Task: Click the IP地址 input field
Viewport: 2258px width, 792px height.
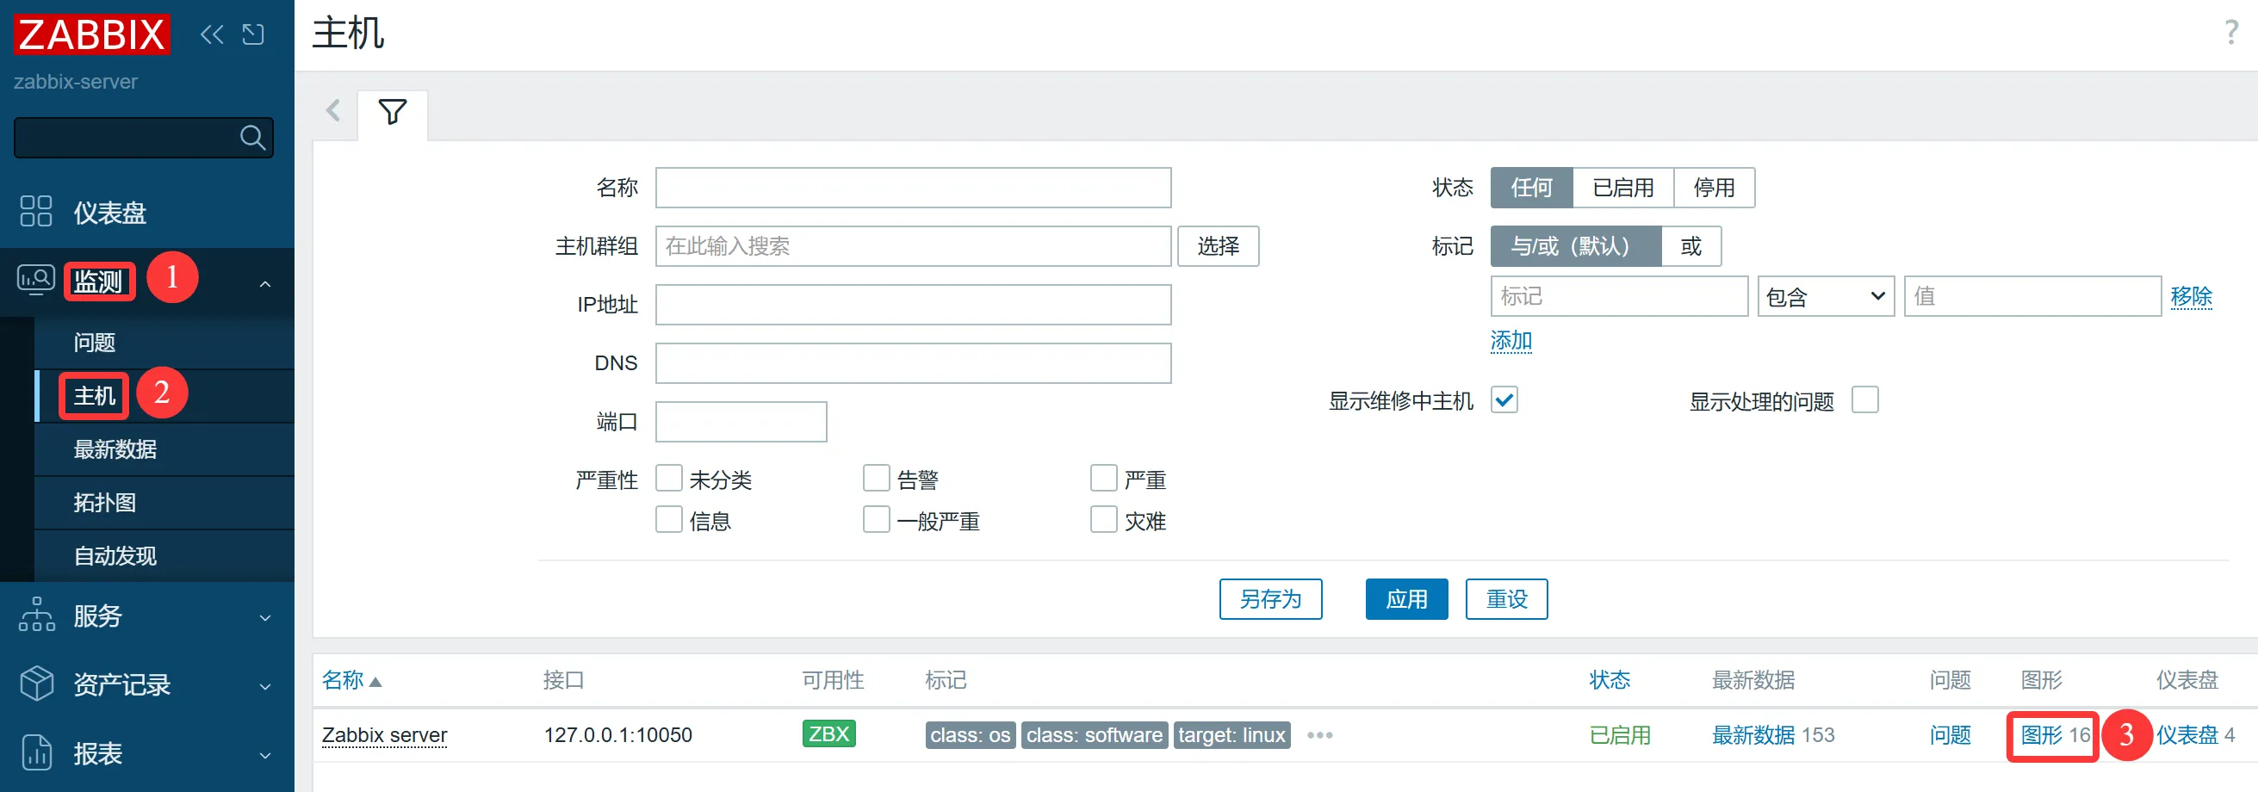Action: pyautogui.click(x=913, y=305)
